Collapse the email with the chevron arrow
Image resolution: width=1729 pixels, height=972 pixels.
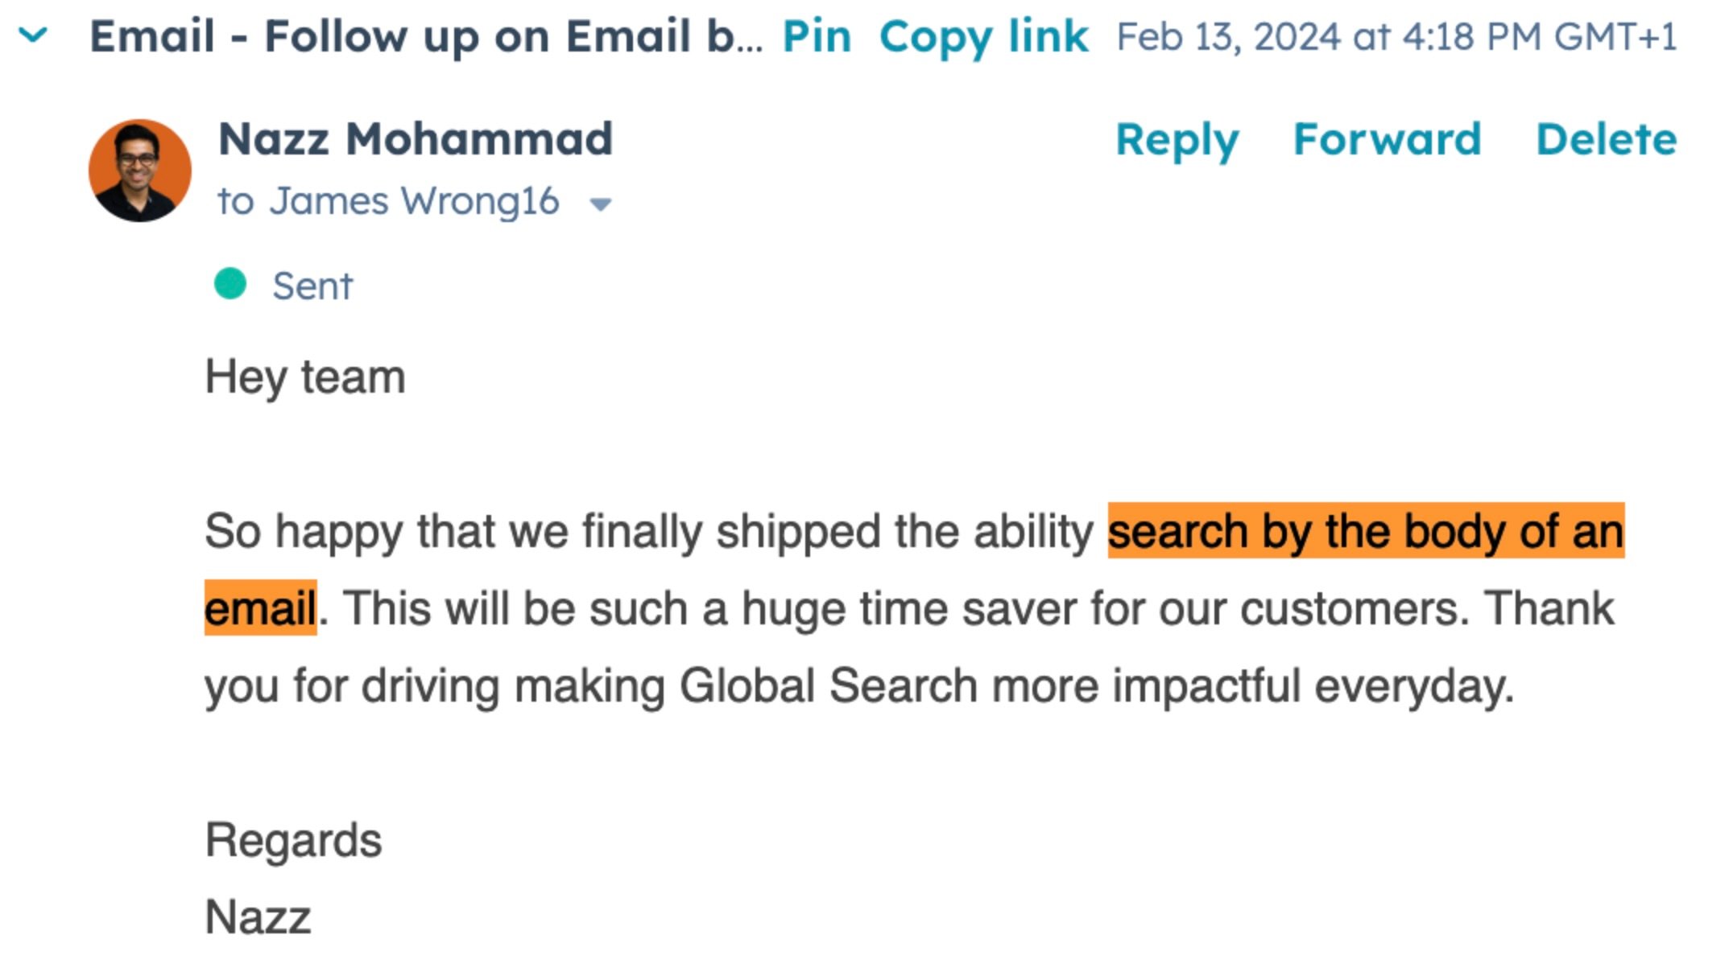[x=33, y=35]
